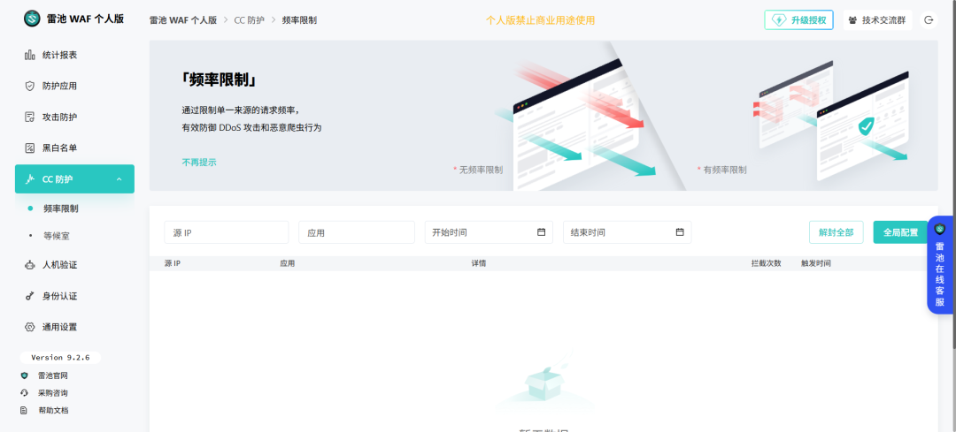Click the 采购咨询 headset icon
The width and height of the screenshot is (956, 432).
pos(25,393)
